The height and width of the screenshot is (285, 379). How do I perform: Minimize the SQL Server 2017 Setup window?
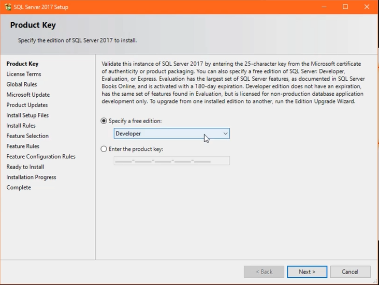coord(324,7)
